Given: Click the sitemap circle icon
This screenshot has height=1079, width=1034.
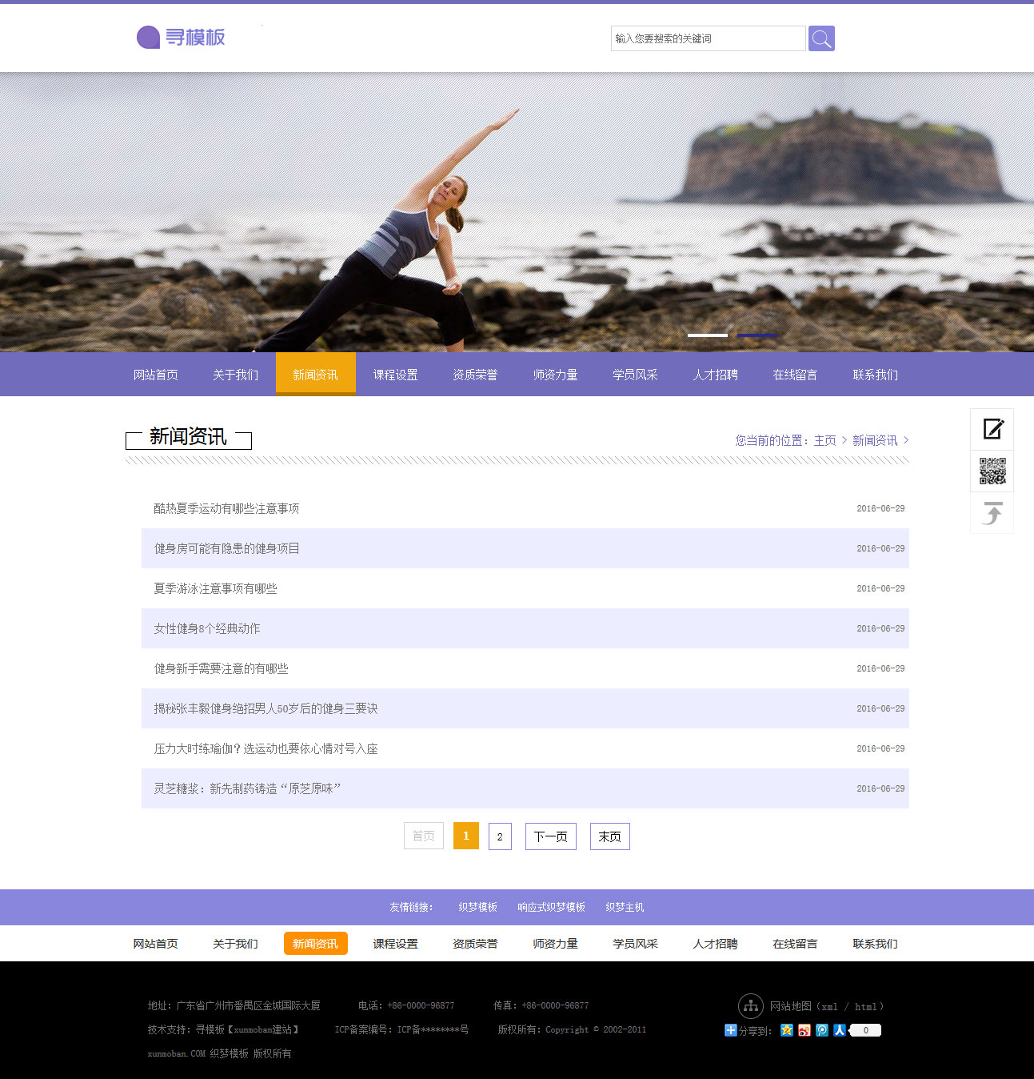Looking at the screenshot, I should click(x=750, y=1006).
